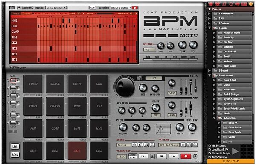This screenshot has width=256, height=165.
Task: Click the TUNE knob under MOTU logo
Action: pos(182,45)
